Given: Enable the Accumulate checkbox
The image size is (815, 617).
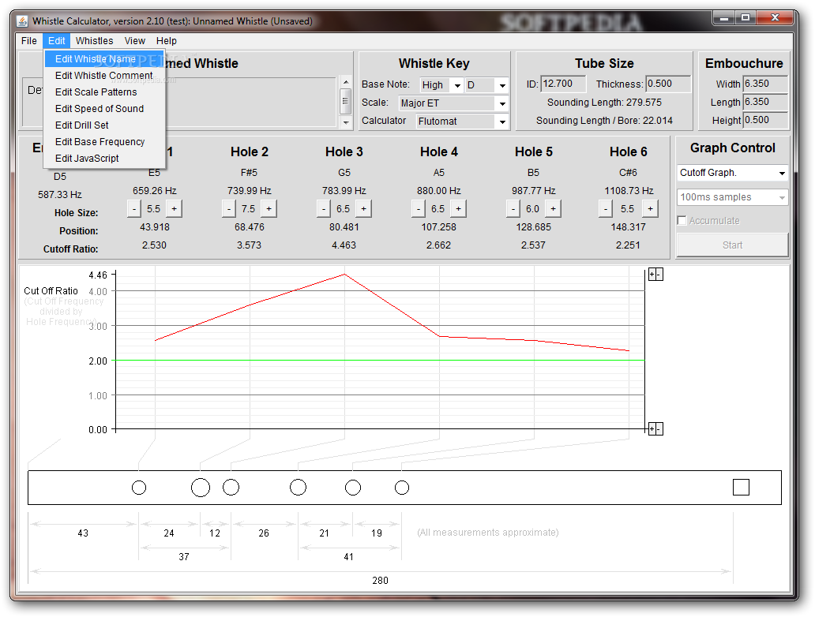Looking at the screenshot, I should click(x=682, y=221).
